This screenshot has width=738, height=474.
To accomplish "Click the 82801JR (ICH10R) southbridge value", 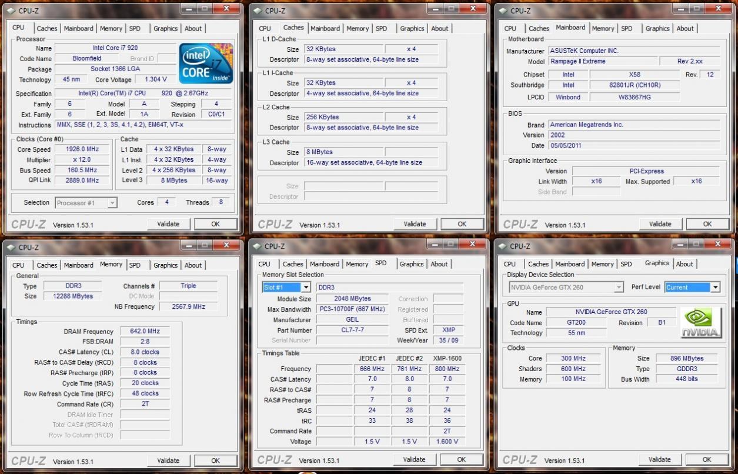I will coord(635,85).
